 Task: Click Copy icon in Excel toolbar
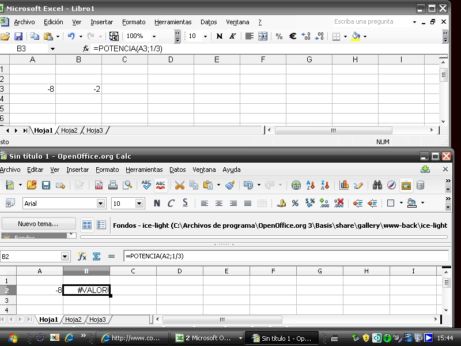pyautogui.click(x=35, y=36)
